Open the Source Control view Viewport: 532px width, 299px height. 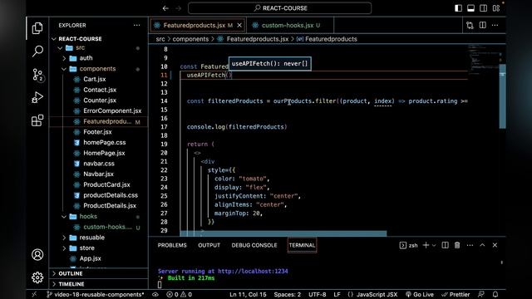tap(37, 75)
